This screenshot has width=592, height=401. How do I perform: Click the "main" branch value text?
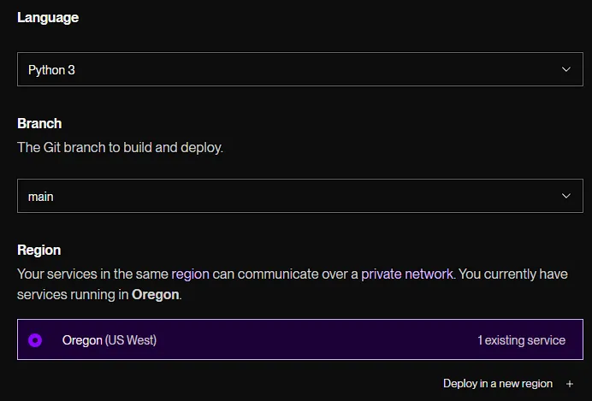point(40,197)
